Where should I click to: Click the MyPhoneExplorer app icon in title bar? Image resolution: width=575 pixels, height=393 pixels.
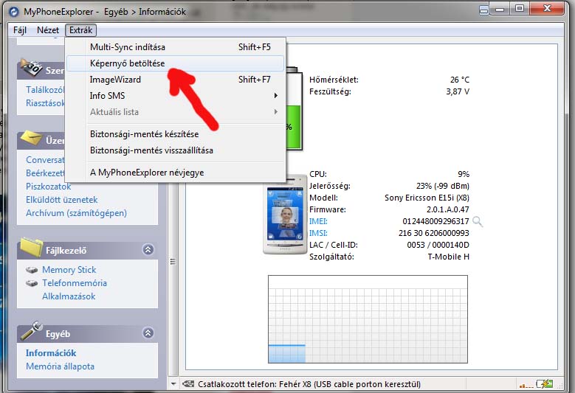[x=14, y=12]
